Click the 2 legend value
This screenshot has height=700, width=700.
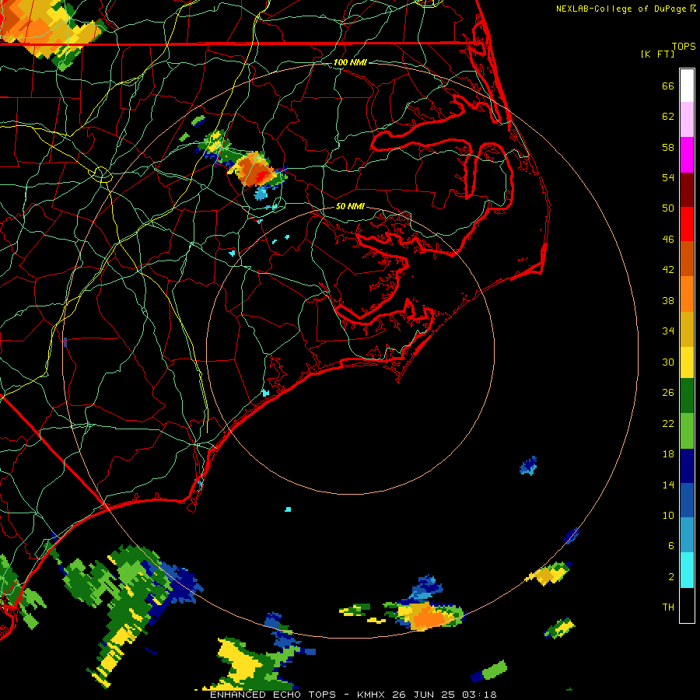671,577
